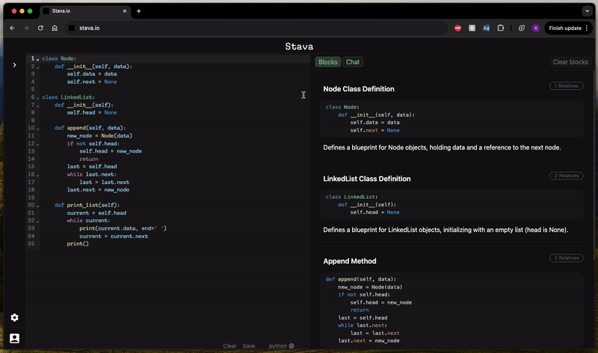Click Node class code snippet block

pyautogui.click(x=452, y=119)
